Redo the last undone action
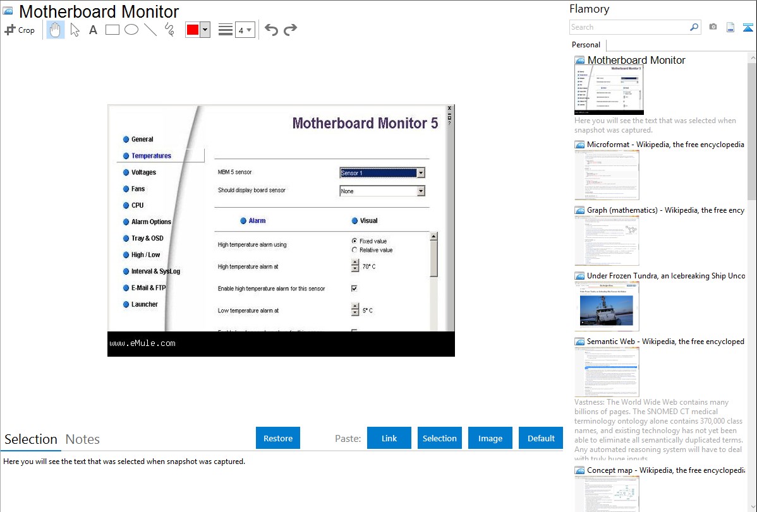The height and width of the screenshot is (512, 757). pyautogui.click(x=290, y=30)
